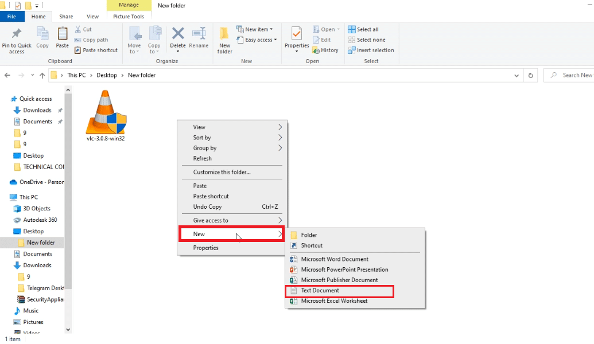The image size is (594, 344).
Task: Switch to the View ribbon tab
Action: (92, 16)
